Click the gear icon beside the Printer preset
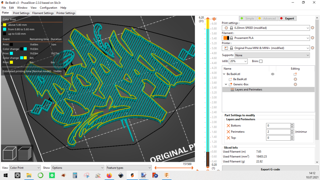This screenshot has width=320, height=180. tap(312, 48)
